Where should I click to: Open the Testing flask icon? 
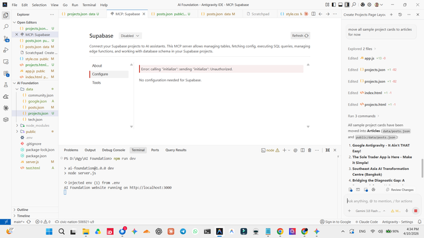(x=6, y=85)
